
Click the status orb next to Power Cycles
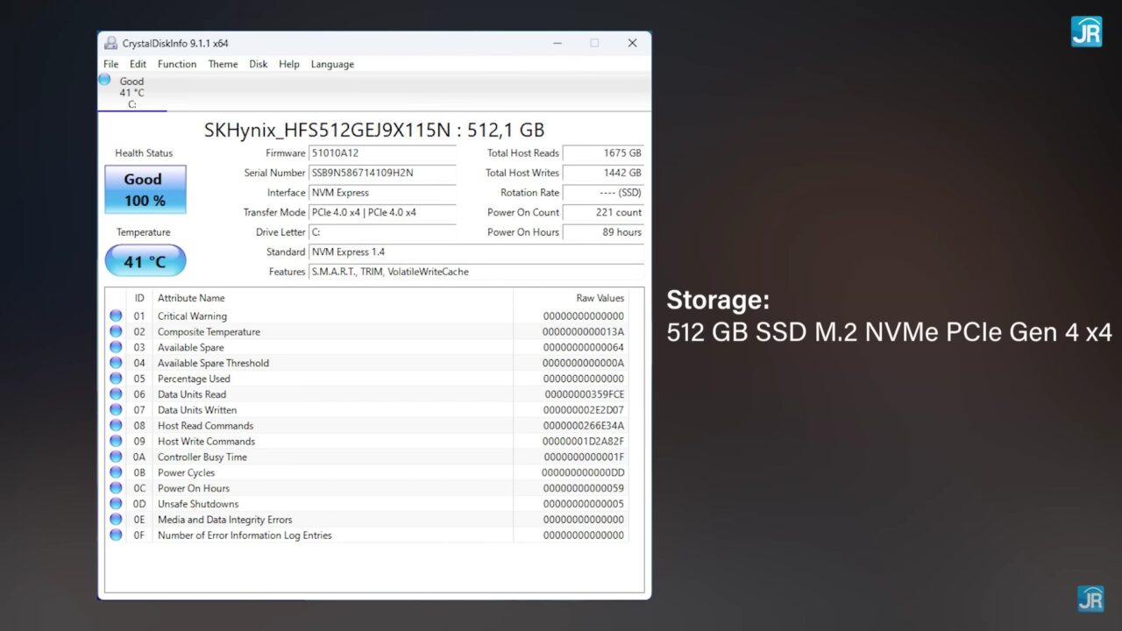coord(116,472)
